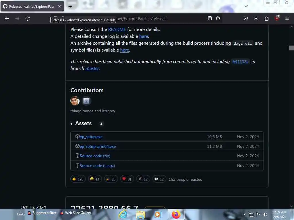Save page to Pocket
The image size is (294, 220).
246,18
